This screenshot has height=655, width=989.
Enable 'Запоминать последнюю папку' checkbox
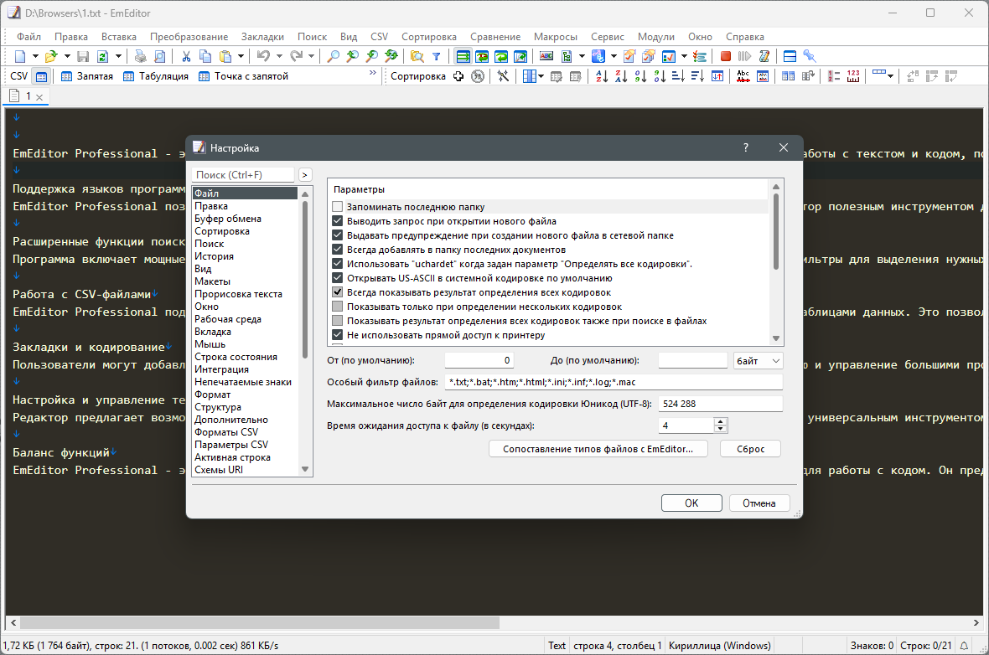click(338, 207)
